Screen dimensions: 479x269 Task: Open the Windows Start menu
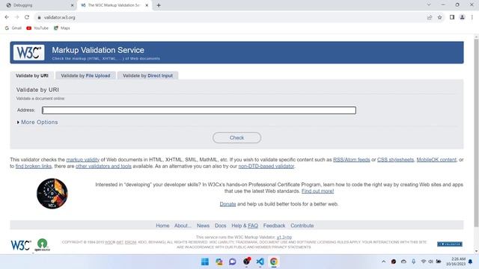point(205,262)
